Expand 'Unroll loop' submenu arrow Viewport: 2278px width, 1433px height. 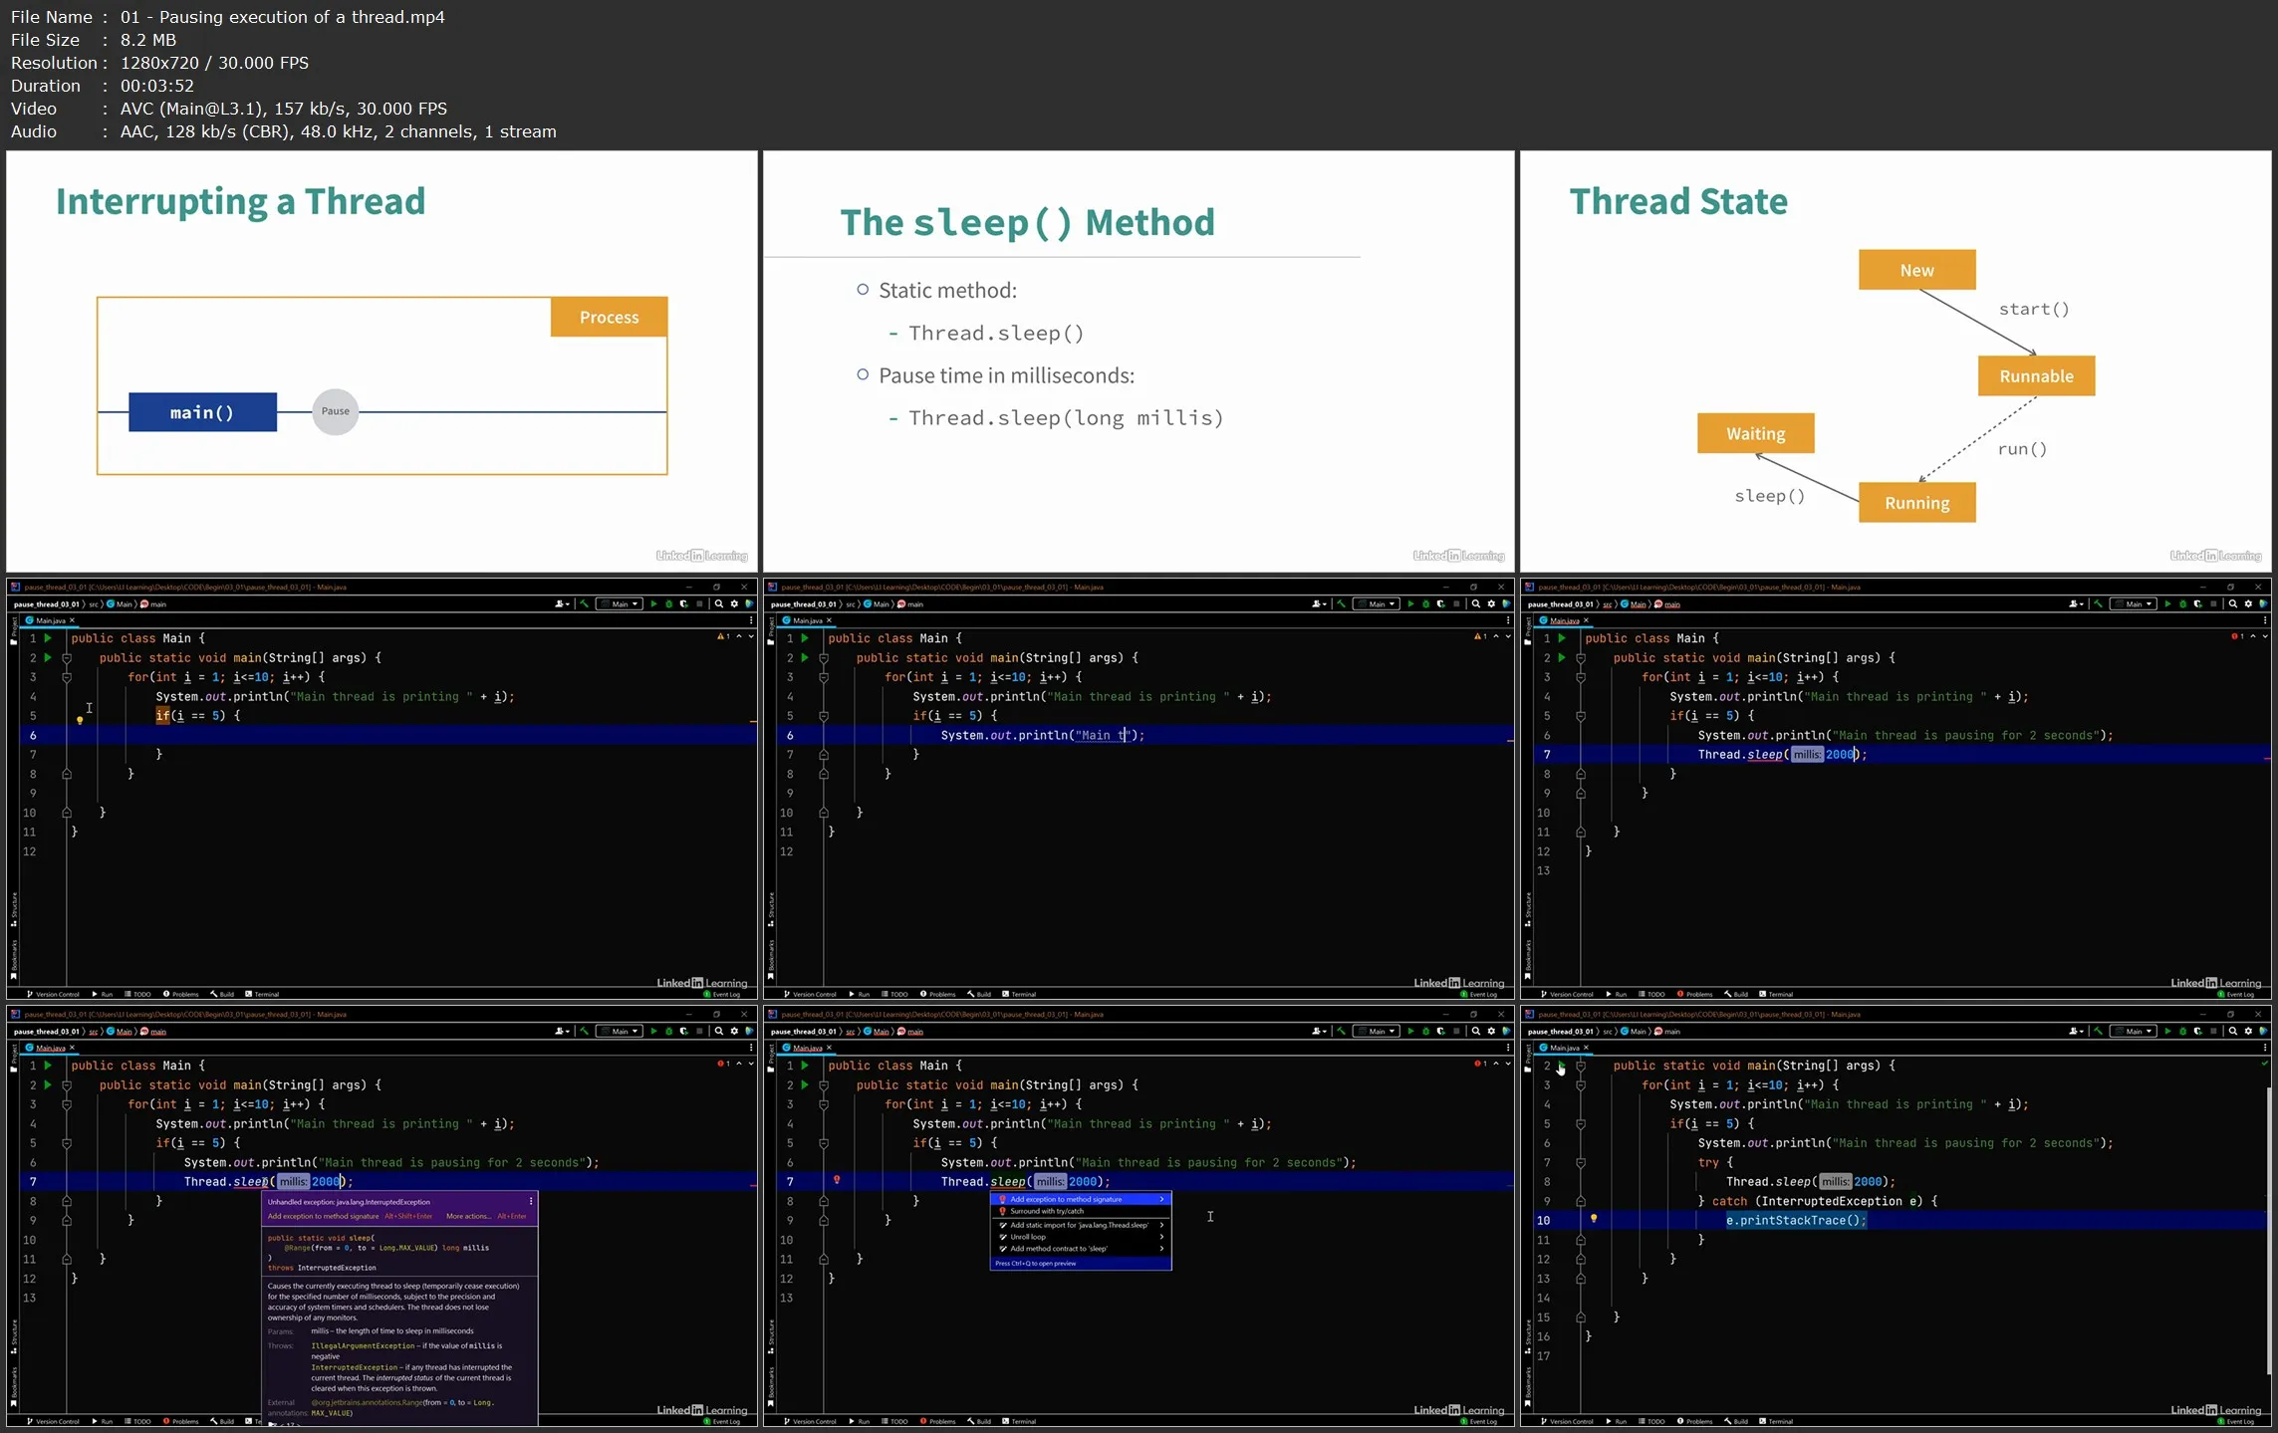[x=1161, y=1237]
